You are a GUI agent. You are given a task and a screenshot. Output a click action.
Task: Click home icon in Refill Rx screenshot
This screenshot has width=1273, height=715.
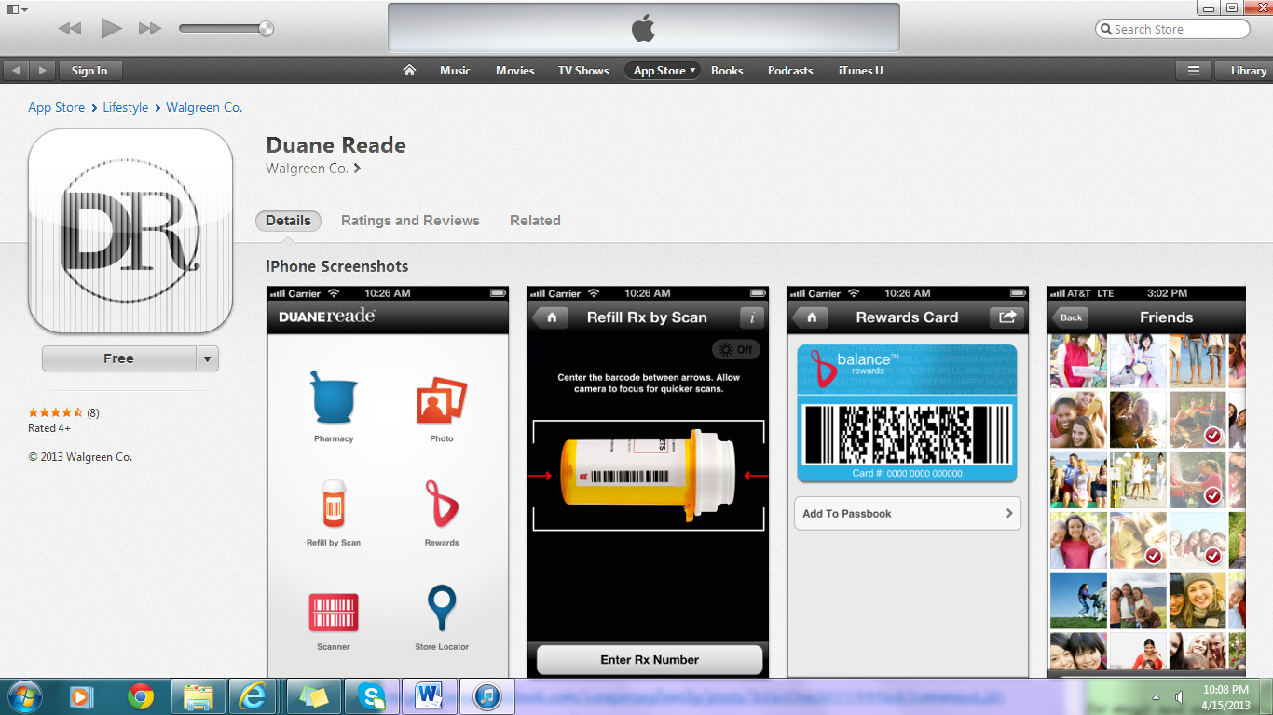click(x=551, y=317)
